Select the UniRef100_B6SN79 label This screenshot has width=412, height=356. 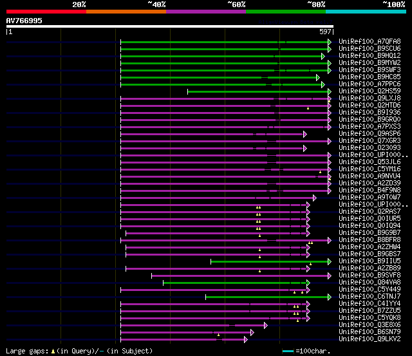tap(370, 332)
